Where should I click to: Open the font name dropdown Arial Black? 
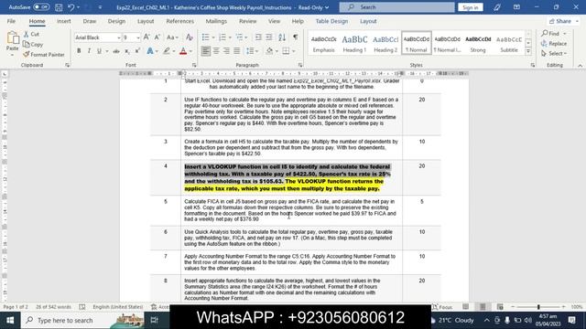pyautogui.click(x=119, y=37)
